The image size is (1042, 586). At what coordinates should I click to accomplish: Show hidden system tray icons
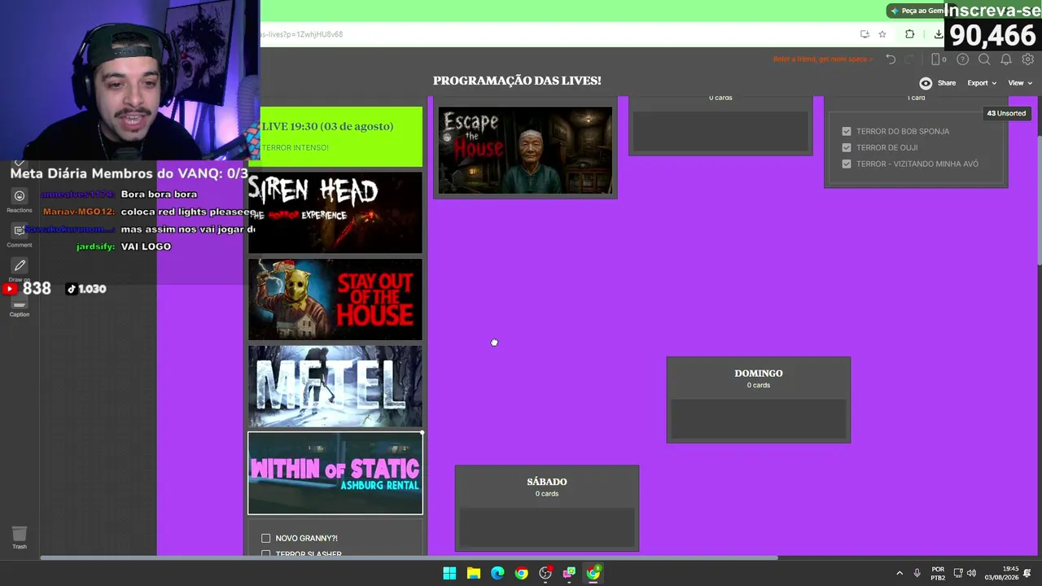(x=900, y=573)
